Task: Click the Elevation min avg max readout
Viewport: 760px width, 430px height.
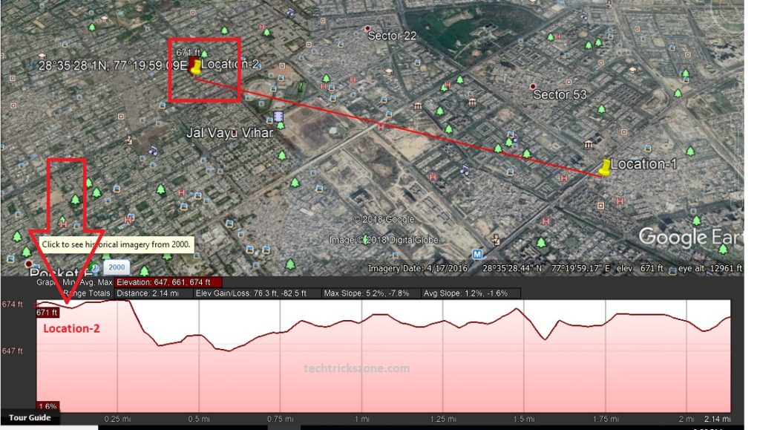Action: coord(168,282)
